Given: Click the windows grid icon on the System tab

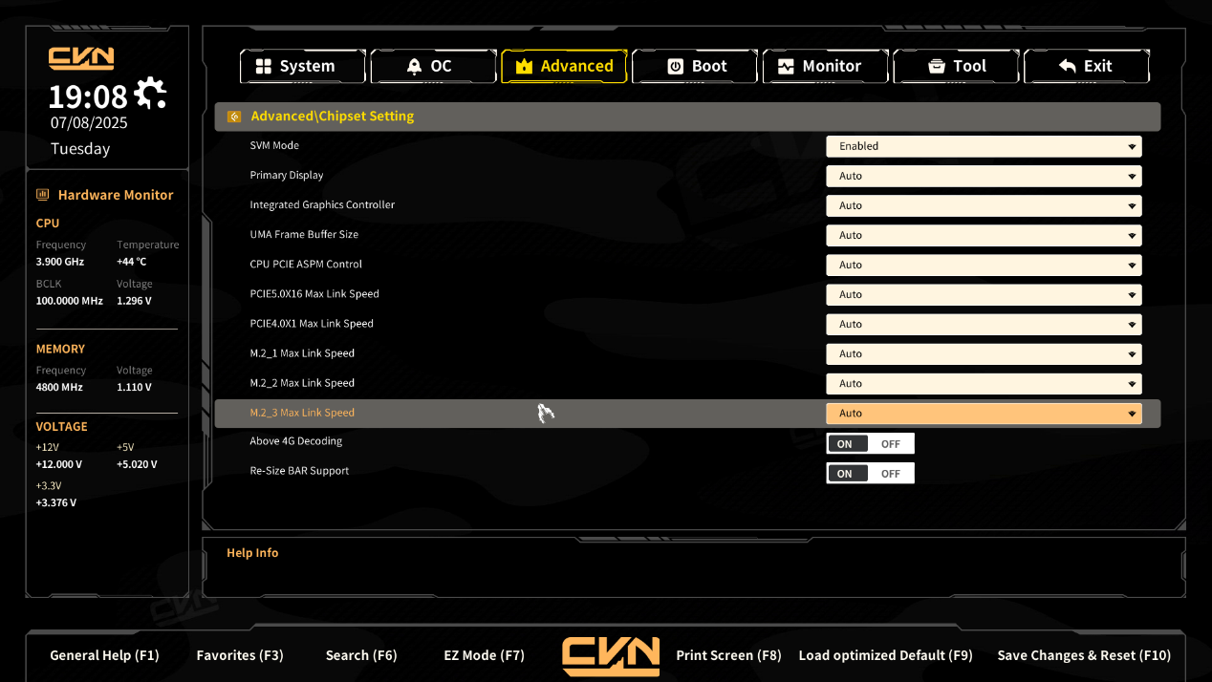Looking at the screenshot, I should [x=263, y=66].
